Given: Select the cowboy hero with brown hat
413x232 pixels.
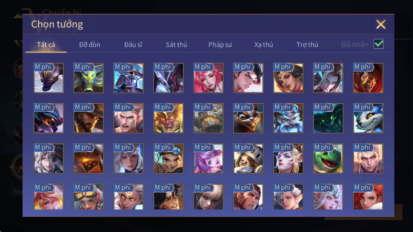Looking at the screenshot, I should click(89, 118).
